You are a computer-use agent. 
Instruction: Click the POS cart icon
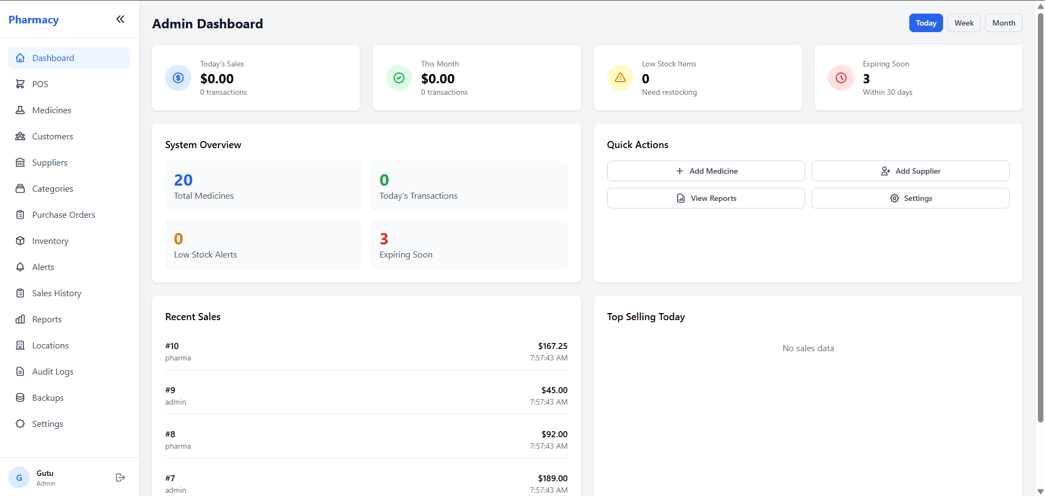tap(20, 84)
